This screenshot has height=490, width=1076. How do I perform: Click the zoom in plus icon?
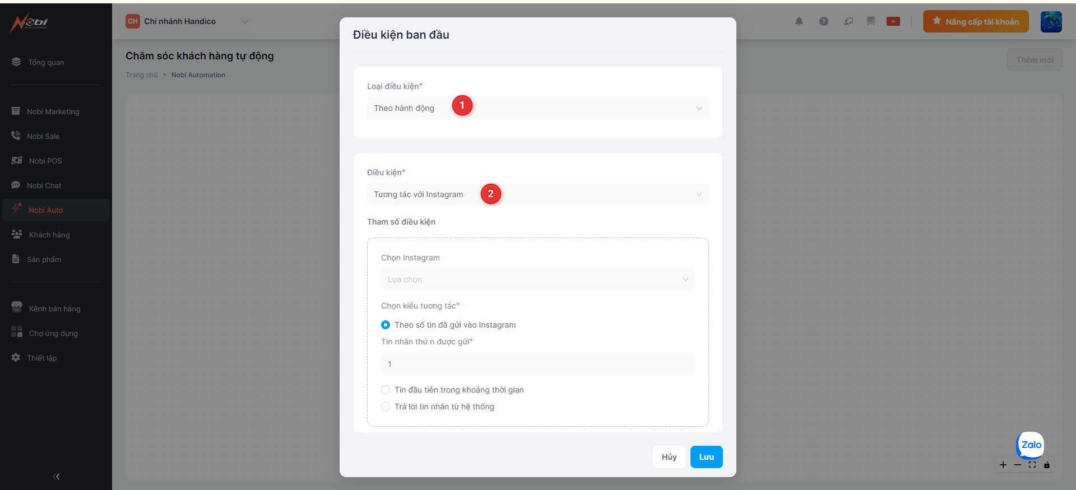point(1003,465)
